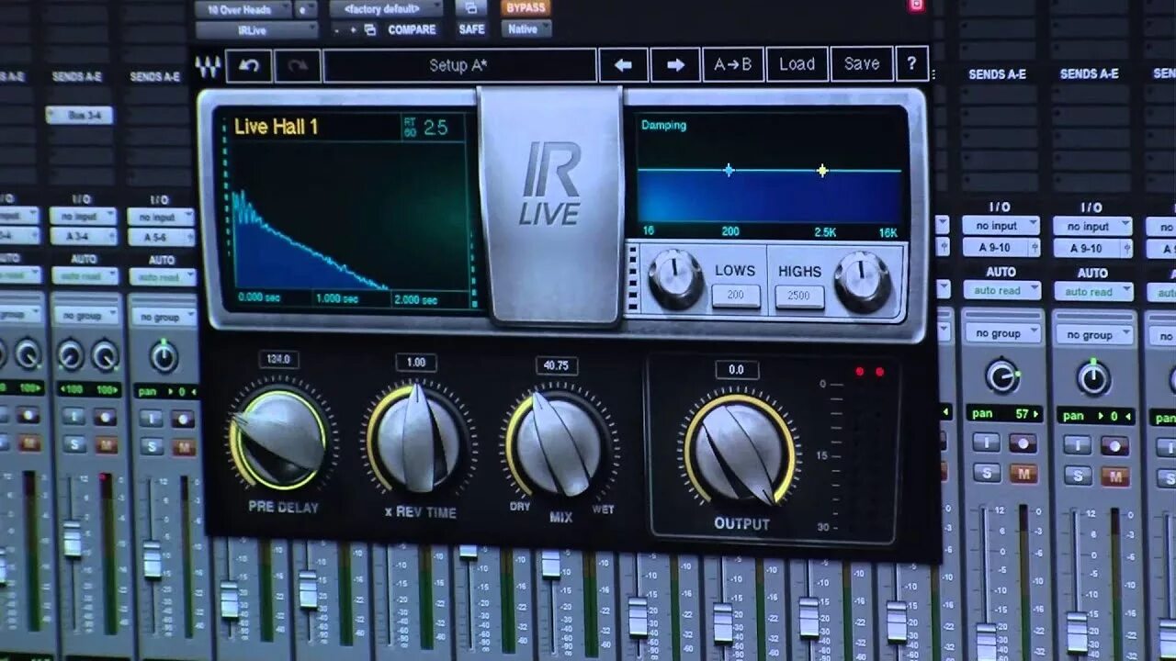Screen dimensions: 1176x661
Task: Open the Native format dropdown
Action: point(526,29)
